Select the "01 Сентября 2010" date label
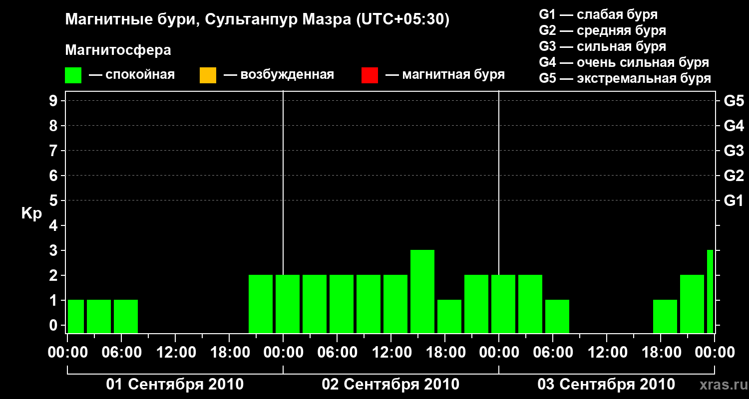 (x=175, y=385)
